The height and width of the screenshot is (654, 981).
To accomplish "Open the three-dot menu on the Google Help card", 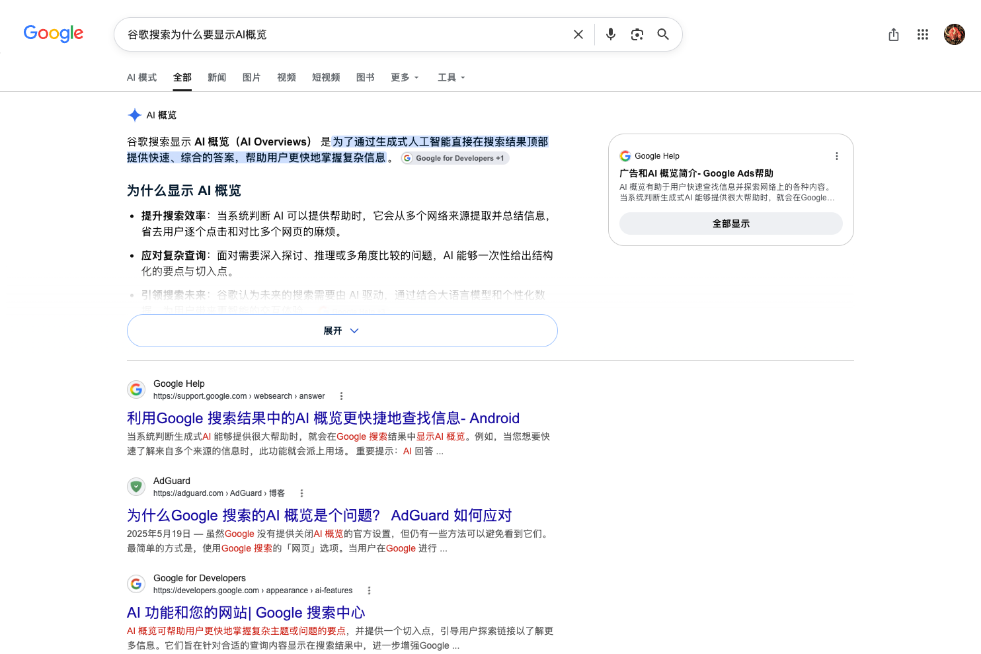I will coord(837,156).
